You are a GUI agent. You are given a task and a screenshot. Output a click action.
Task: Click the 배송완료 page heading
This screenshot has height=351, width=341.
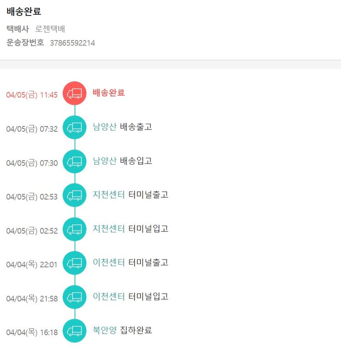(x=24, y=12)
